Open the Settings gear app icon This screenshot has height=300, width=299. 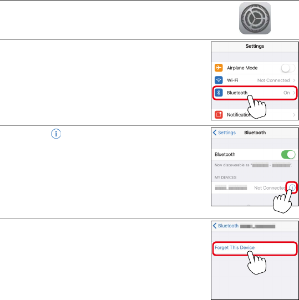click(x=255, y=18)
